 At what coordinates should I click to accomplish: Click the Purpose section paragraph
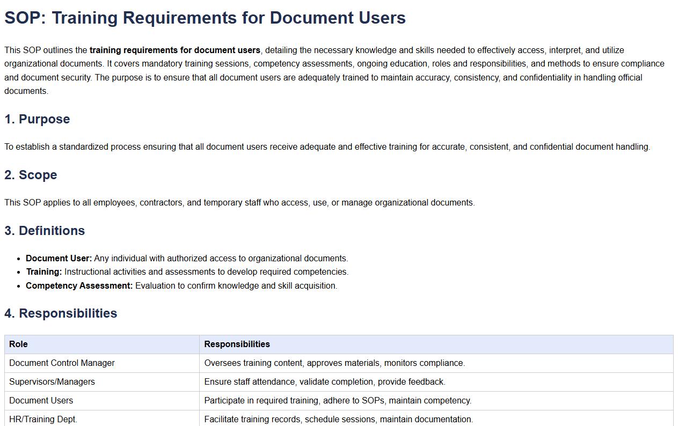pyautogui.click(x=327, y=147)
